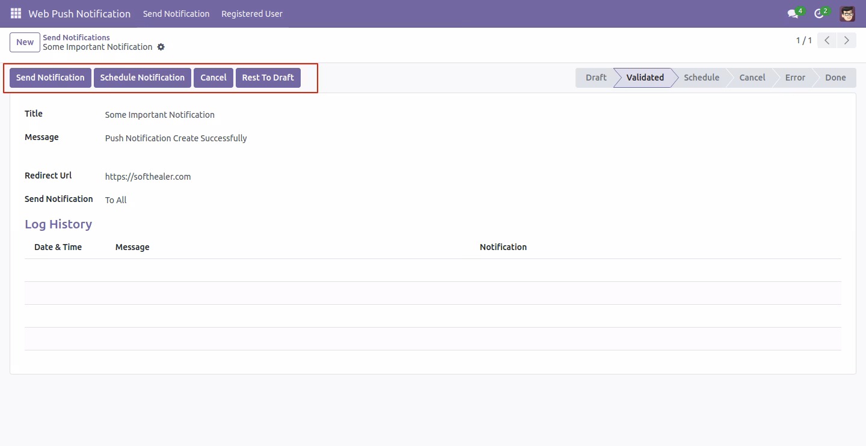This screenshot has width=866, height=446.
Task: Select the Done status stage
Action: pyautogui.click(x=835, y=78)
